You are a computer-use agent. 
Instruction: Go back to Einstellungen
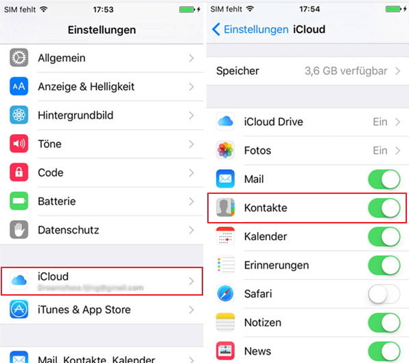coord(250,30)
